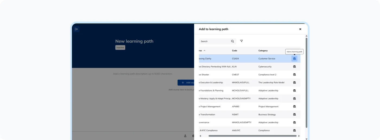
Task: Click the magnifier search icon
Action: pos(232,41)
